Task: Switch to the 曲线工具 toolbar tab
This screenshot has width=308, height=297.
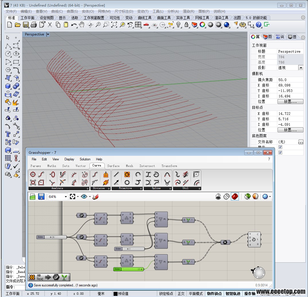Action: (145, 18)
